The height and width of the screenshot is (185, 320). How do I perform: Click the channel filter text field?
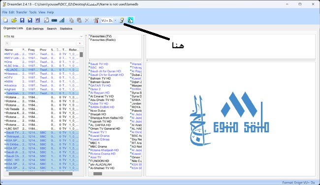(x=43, y=43)
